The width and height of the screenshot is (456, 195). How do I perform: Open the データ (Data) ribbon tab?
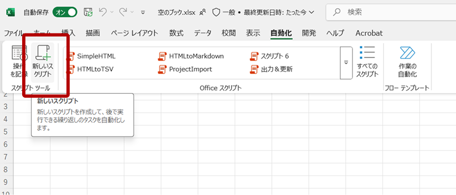[202, 33]
